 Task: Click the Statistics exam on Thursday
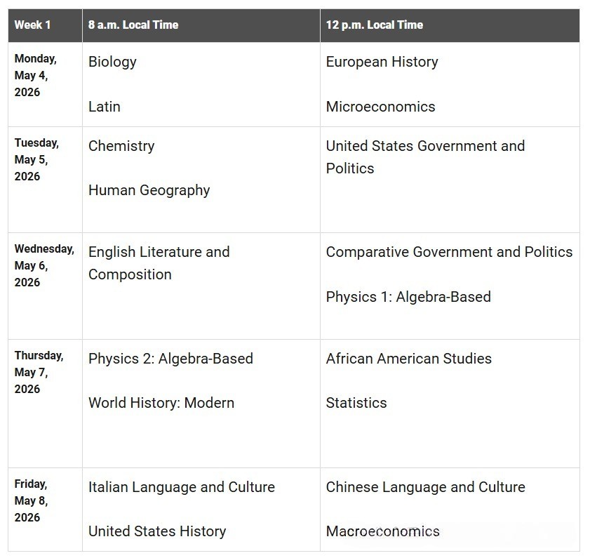click(356, 403)
